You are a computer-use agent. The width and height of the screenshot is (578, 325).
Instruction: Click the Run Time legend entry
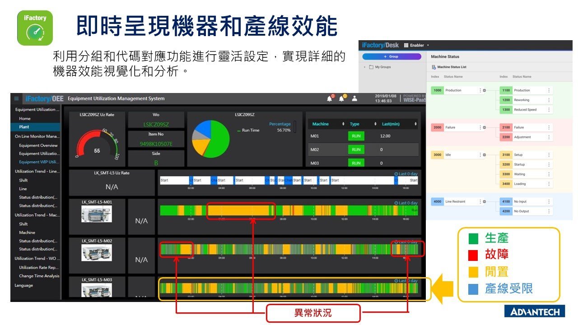click(248, 130)
